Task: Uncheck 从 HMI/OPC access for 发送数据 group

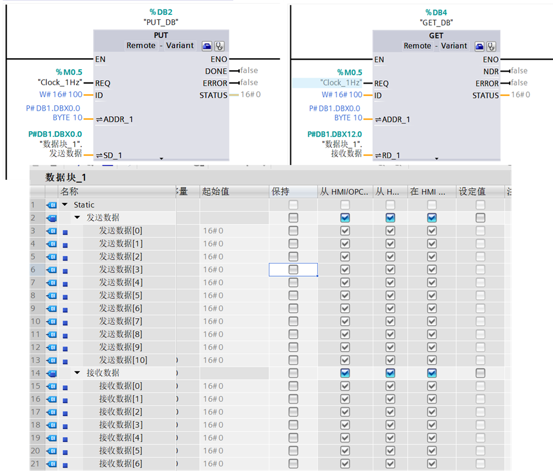Action: (x=345, y=218)
